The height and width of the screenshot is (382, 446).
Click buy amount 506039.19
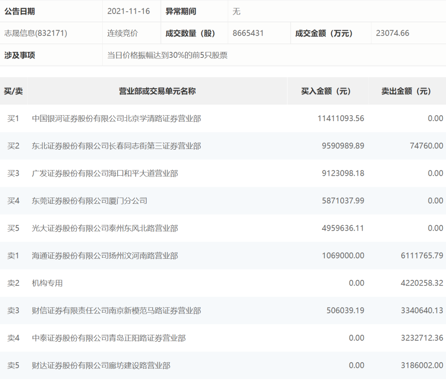345,310
